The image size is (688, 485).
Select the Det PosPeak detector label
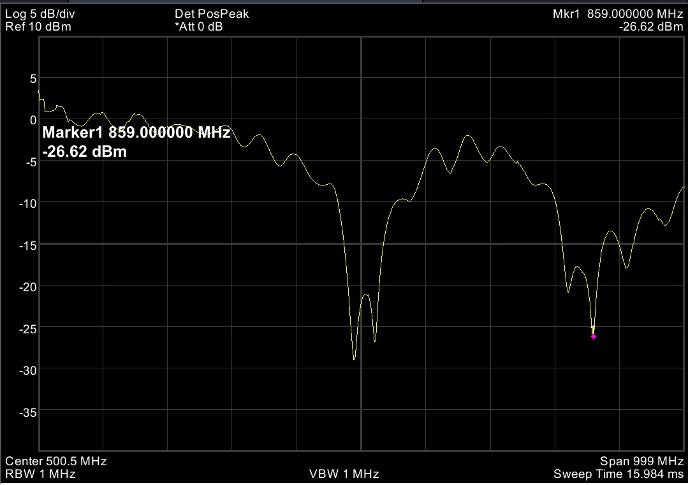212,14
